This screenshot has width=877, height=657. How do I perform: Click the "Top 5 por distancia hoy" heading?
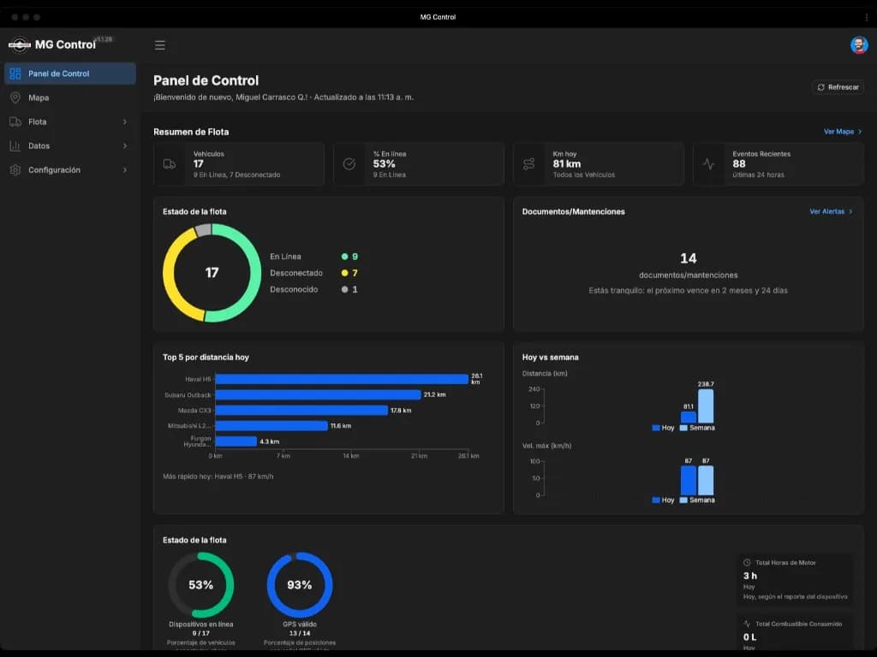click(206, 358)
